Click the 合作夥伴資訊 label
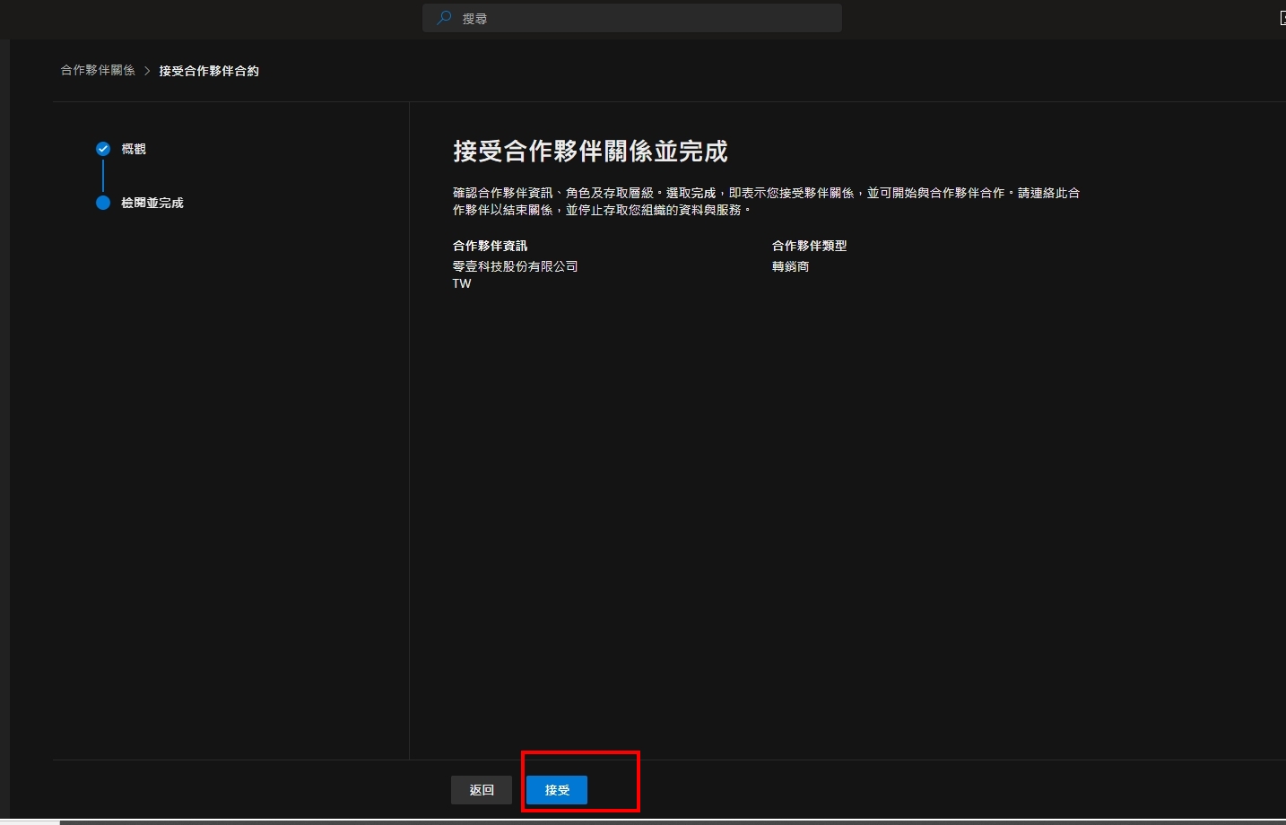1286x825 pixels. (x=490, y=246)
